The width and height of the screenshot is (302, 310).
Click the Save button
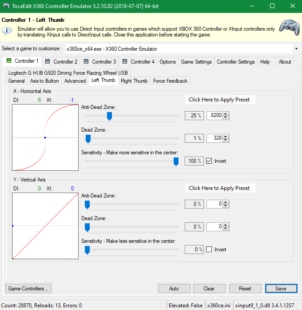tap(281, 289)
